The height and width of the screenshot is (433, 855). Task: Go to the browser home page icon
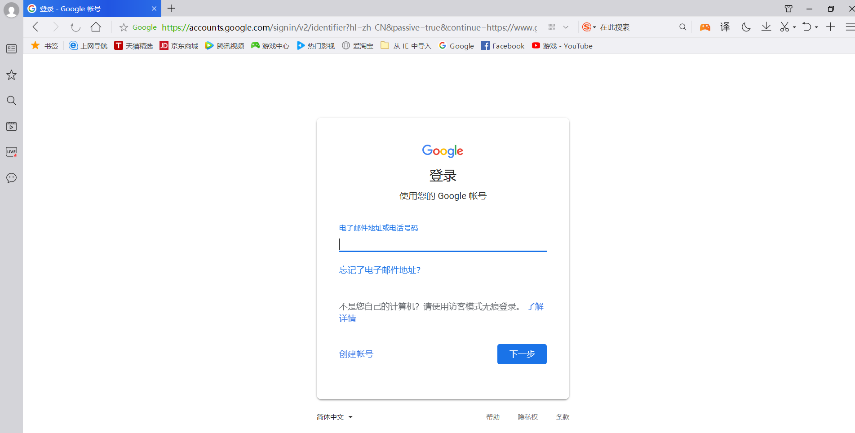[x=96, y=27]
